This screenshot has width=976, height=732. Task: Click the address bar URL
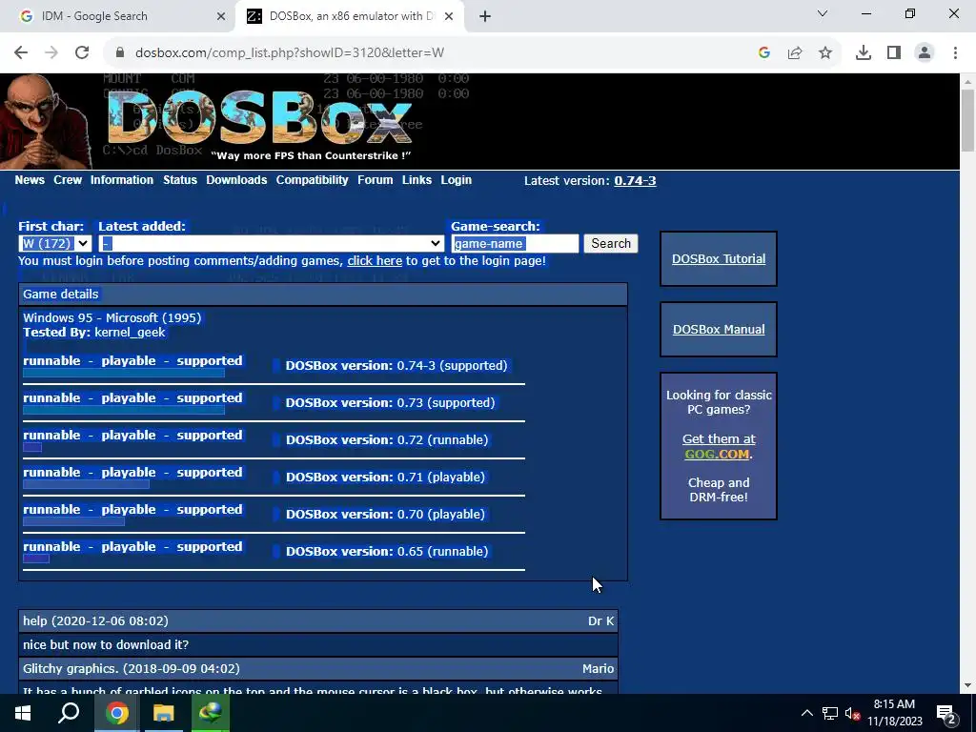point(290,53)
